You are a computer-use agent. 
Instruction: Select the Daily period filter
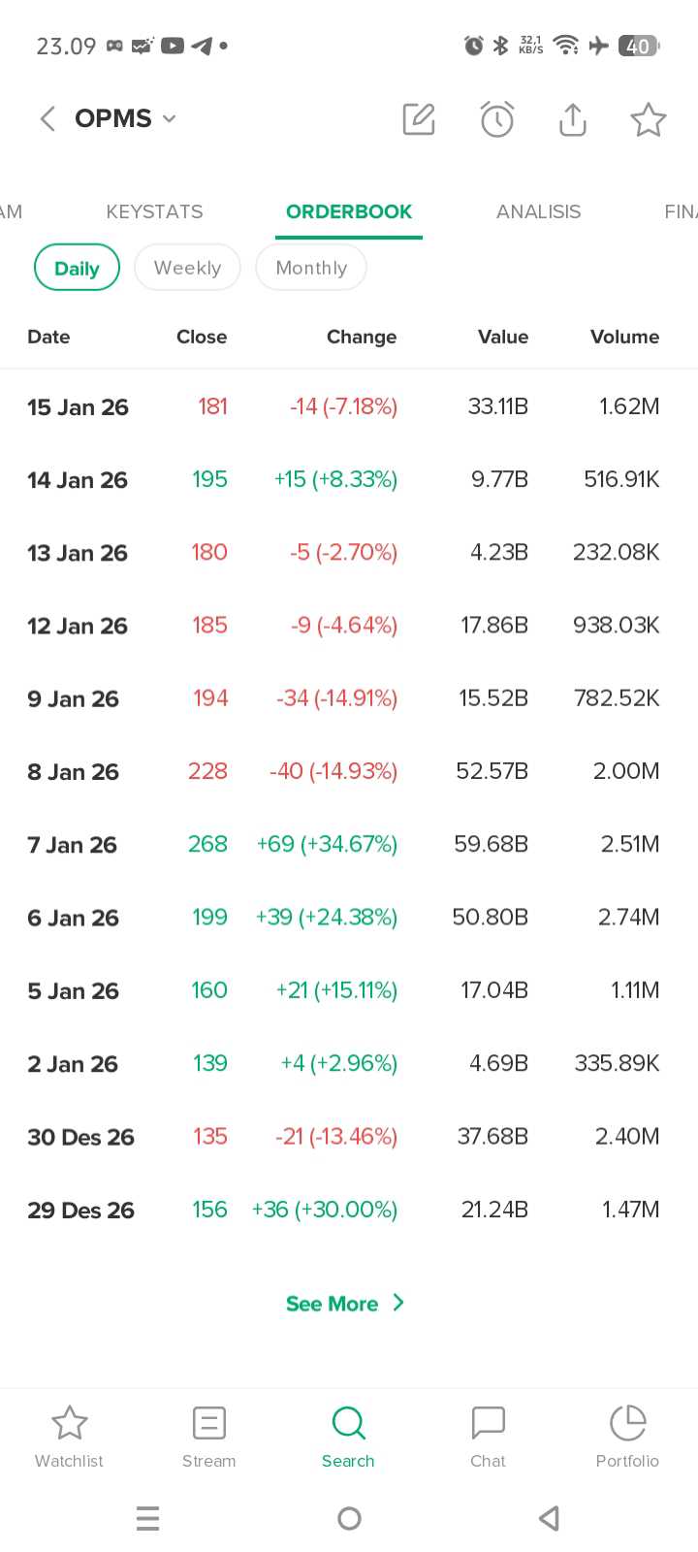click(77, 268)
